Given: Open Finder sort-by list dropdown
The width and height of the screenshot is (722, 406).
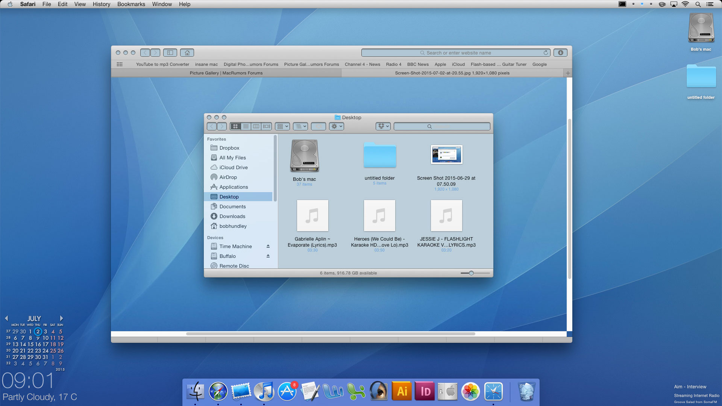Looking at the screenshot, I should (300, 126).
